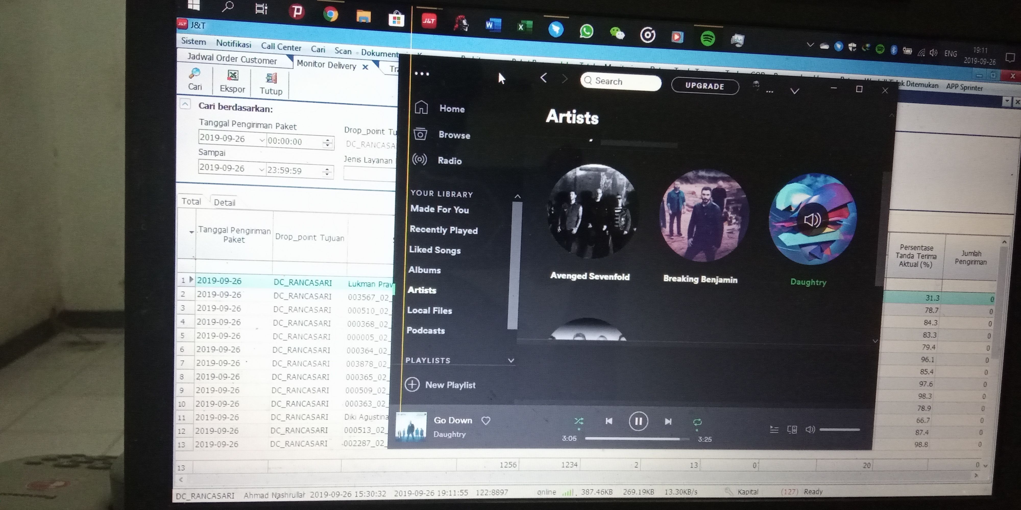Open Spotify user profile icon
1021x510 pixels.
point(756,85)
